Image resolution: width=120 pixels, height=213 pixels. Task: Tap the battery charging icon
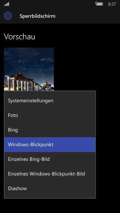pyautogui.click(x=100, y=4)
